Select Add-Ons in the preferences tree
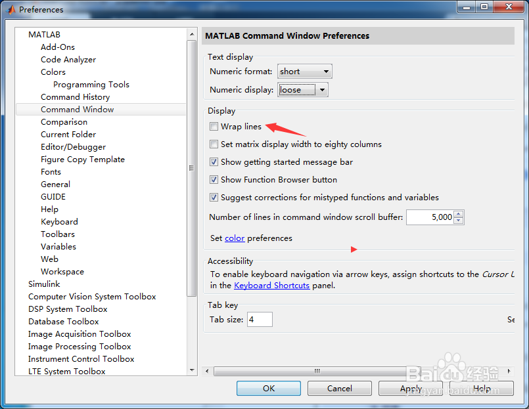 (x=58, y=47)
